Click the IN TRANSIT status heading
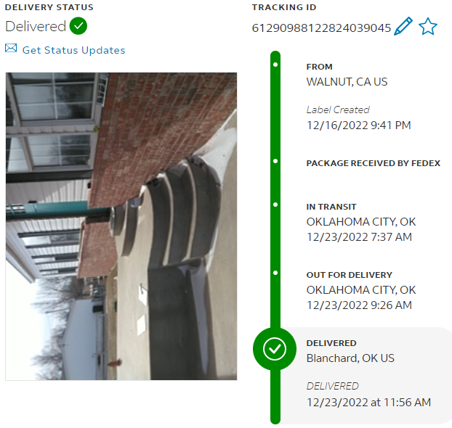This screenshot has width=452, height=428. [331, 207]
